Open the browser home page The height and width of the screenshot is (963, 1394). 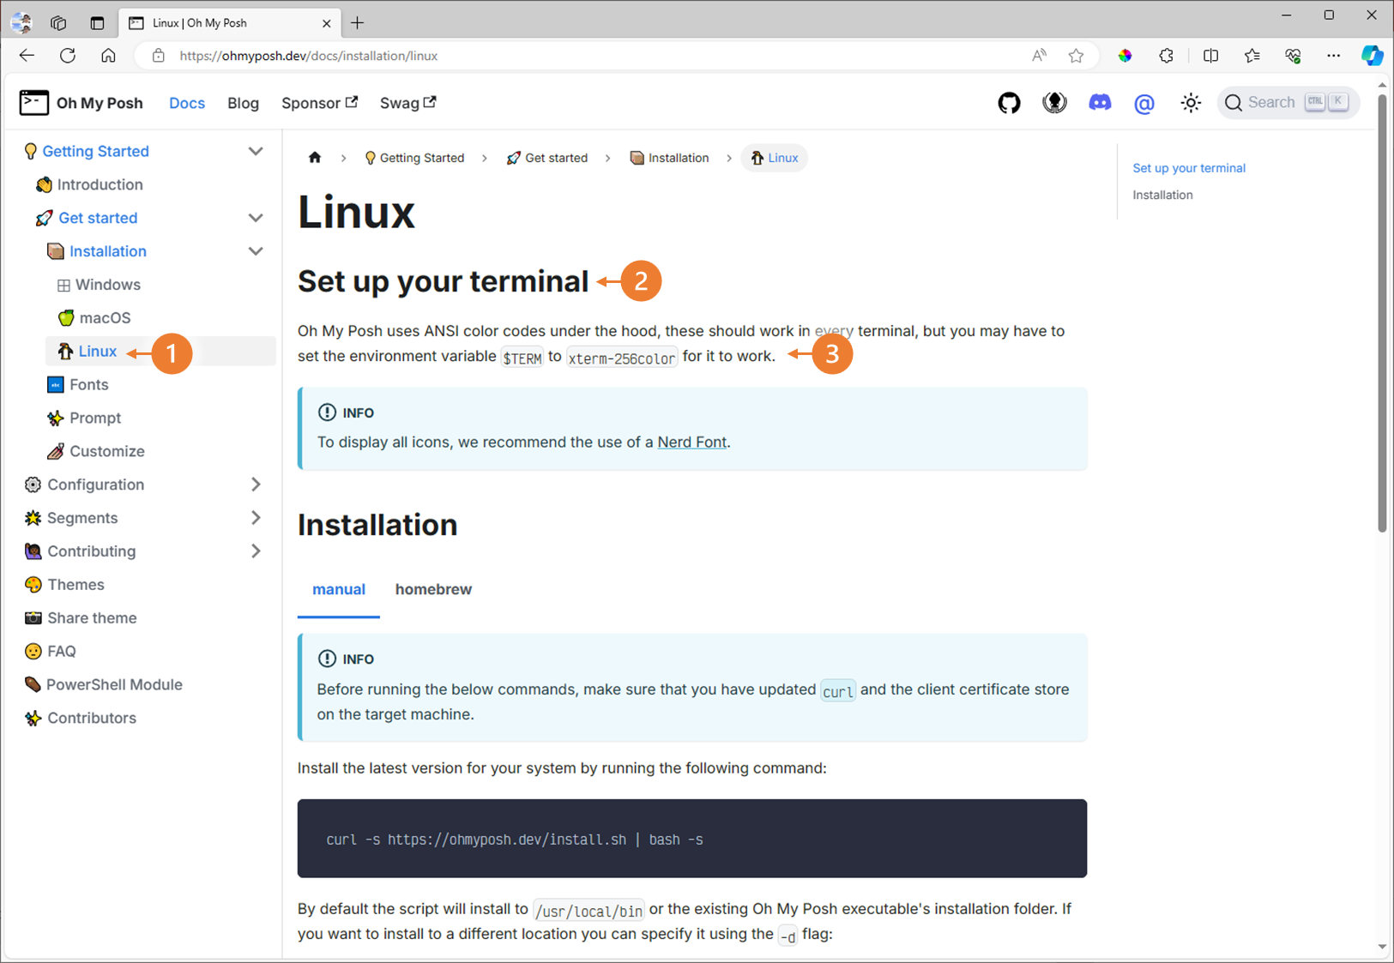[108, 56]
